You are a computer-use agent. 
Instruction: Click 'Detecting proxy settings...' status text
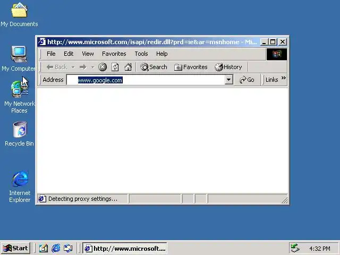click(83, 199)
